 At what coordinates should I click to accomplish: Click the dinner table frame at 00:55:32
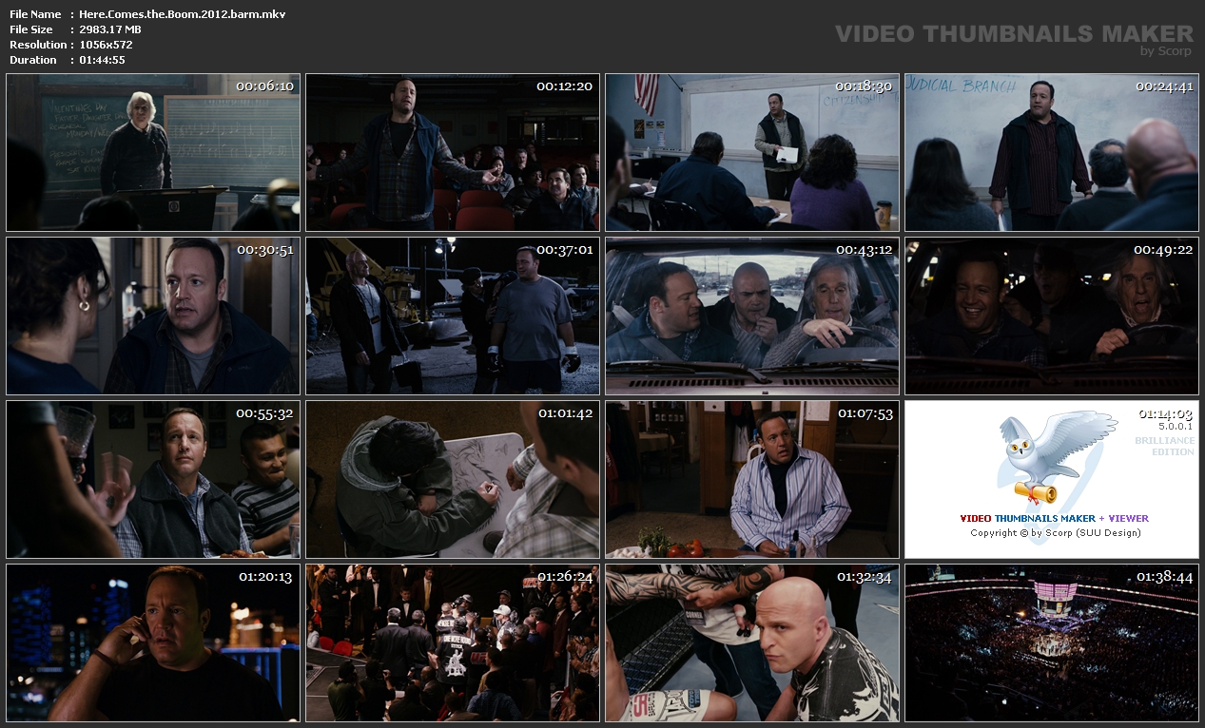(153, 479)
